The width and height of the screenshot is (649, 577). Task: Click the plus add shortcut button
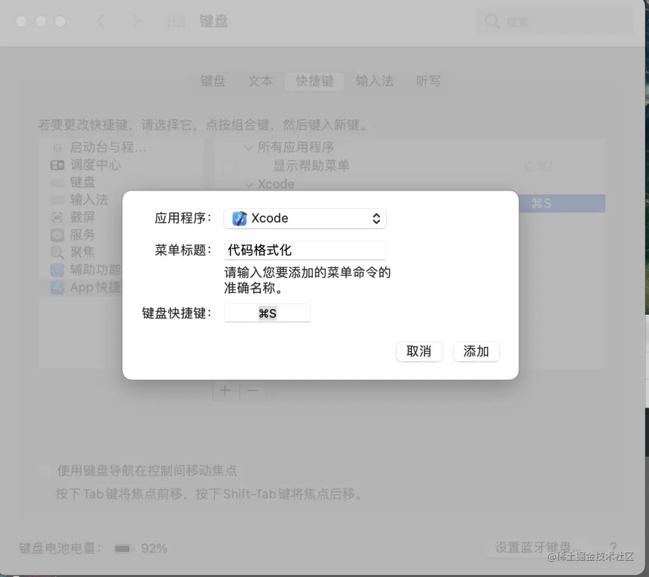(x=226, y=390)
